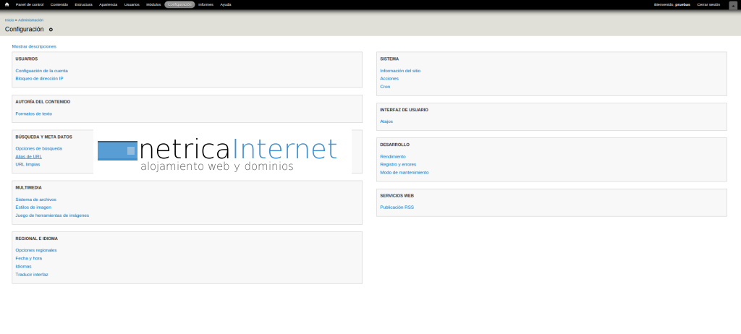This screenshot has height=334, width=741.
Task: Select Módulos in the admin toolbar
Action: [x=153, y=4]
